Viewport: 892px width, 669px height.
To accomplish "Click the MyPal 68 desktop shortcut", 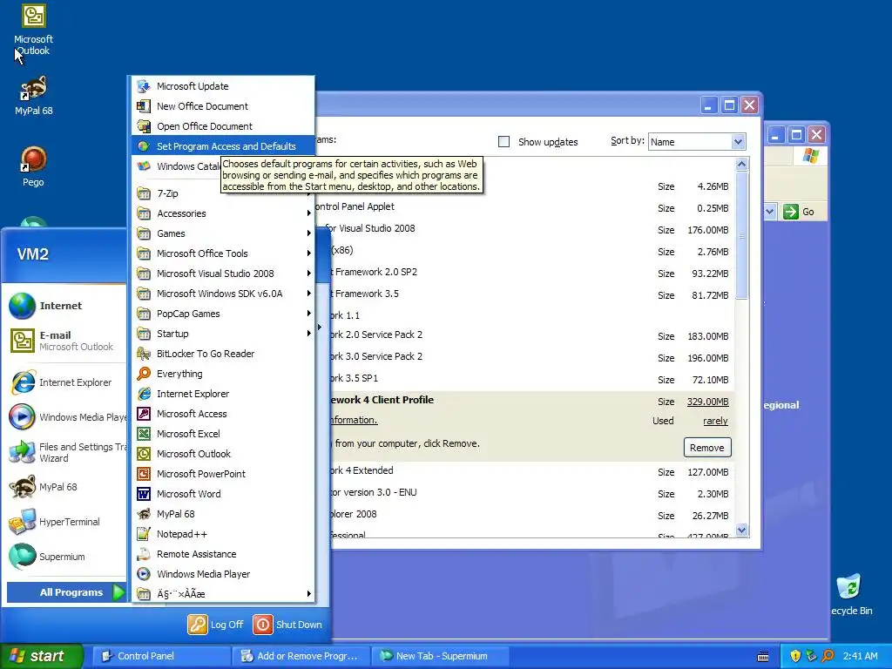I will pos(33,96).
